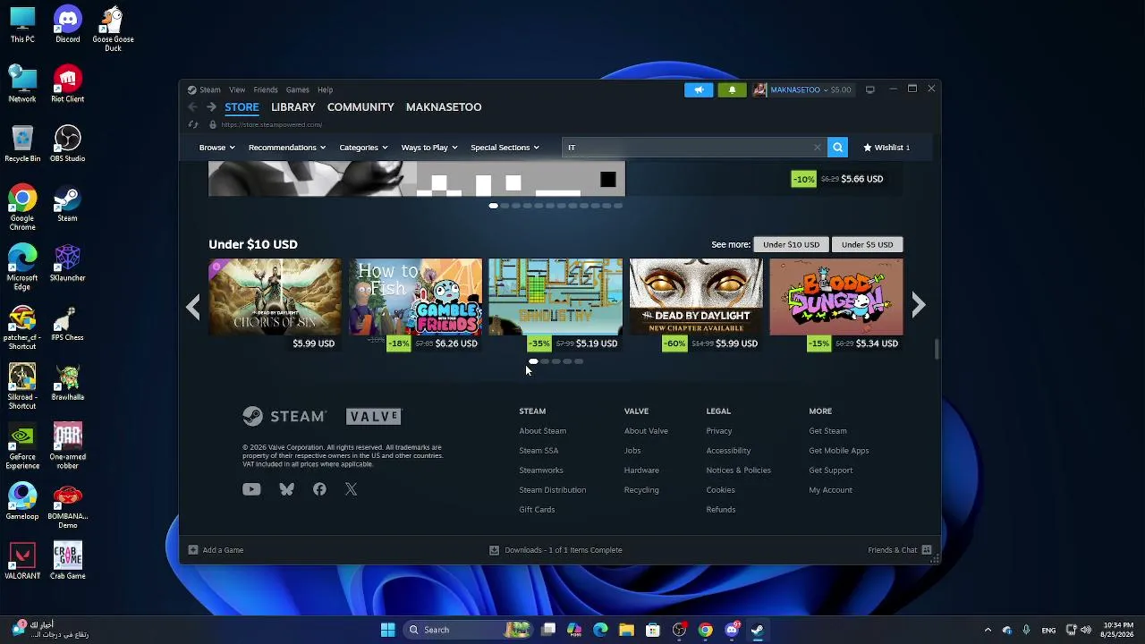Click the Add a Game plus icon
Screen dimensions: 1145x644
192,550
